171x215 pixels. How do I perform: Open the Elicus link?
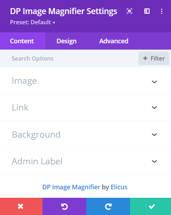click(x=119, y=187)
